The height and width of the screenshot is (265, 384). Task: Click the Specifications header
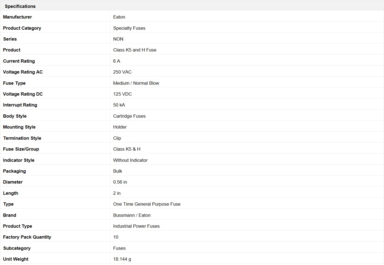(20, 6)
